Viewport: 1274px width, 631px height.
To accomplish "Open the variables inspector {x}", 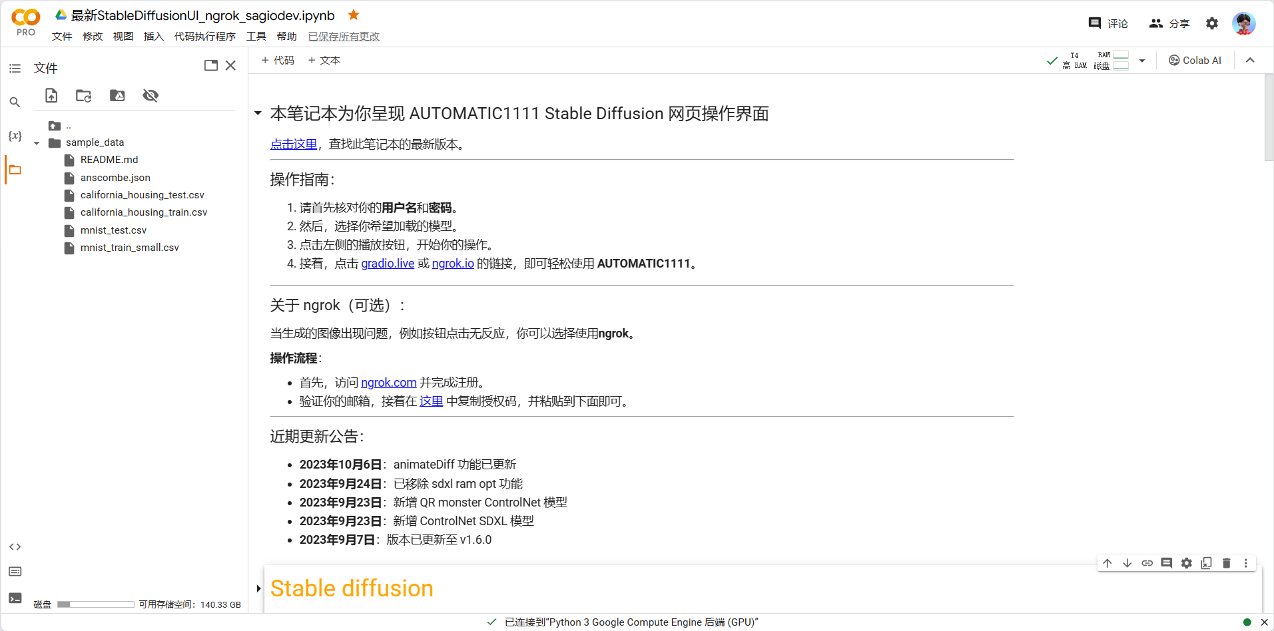I will [14, 135].
